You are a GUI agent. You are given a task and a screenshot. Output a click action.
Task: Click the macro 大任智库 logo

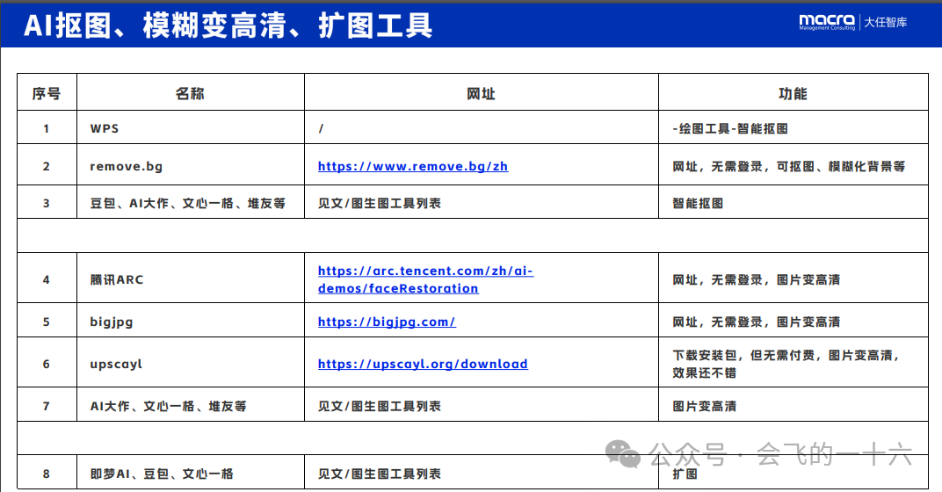point(852,22)
